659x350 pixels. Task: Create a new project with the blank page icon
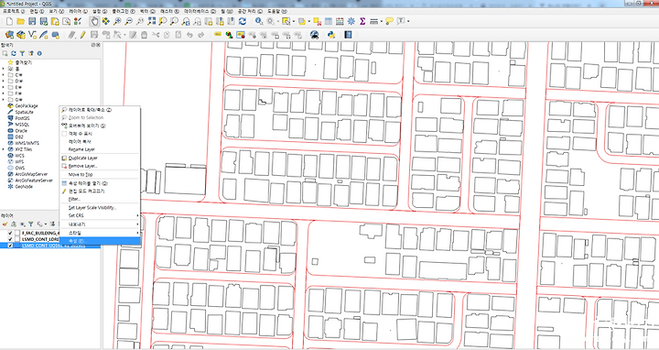[x=9, y=21]
